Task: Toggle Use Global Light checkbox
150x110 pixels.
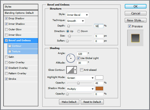Action: click(78, 58)
